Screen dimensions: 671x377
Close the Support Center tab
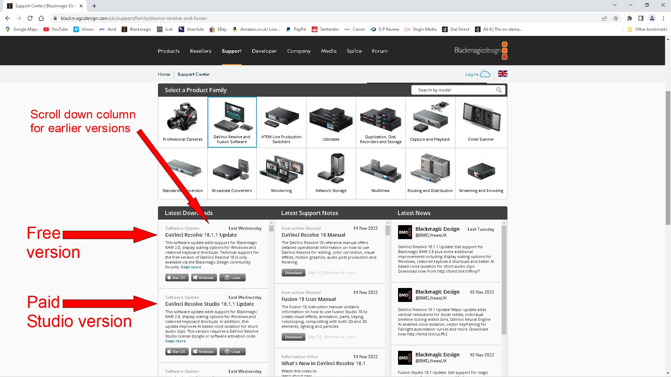click(x=81, y=6)
